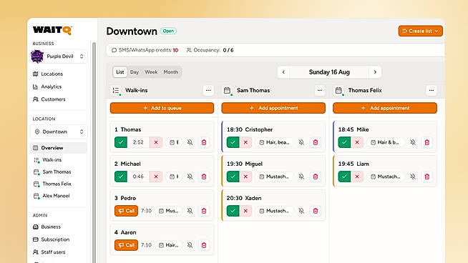The image size is (468, 263).
Task: Confirm Mike 18:45 appointment check
Action: tap(344, 142)
